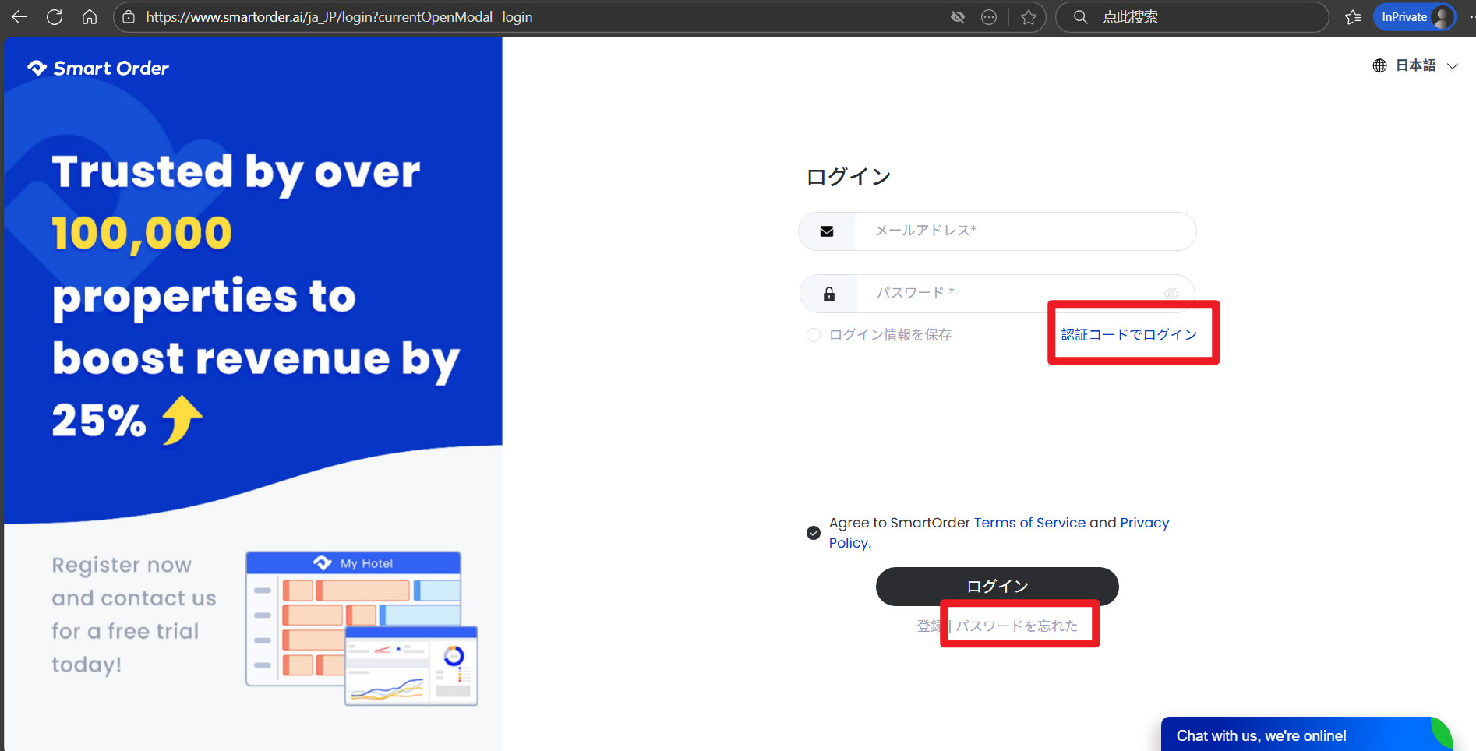Reload the page with refresh icon
This screenshot has width=1476, height=751.
click(x=55, y=17)
